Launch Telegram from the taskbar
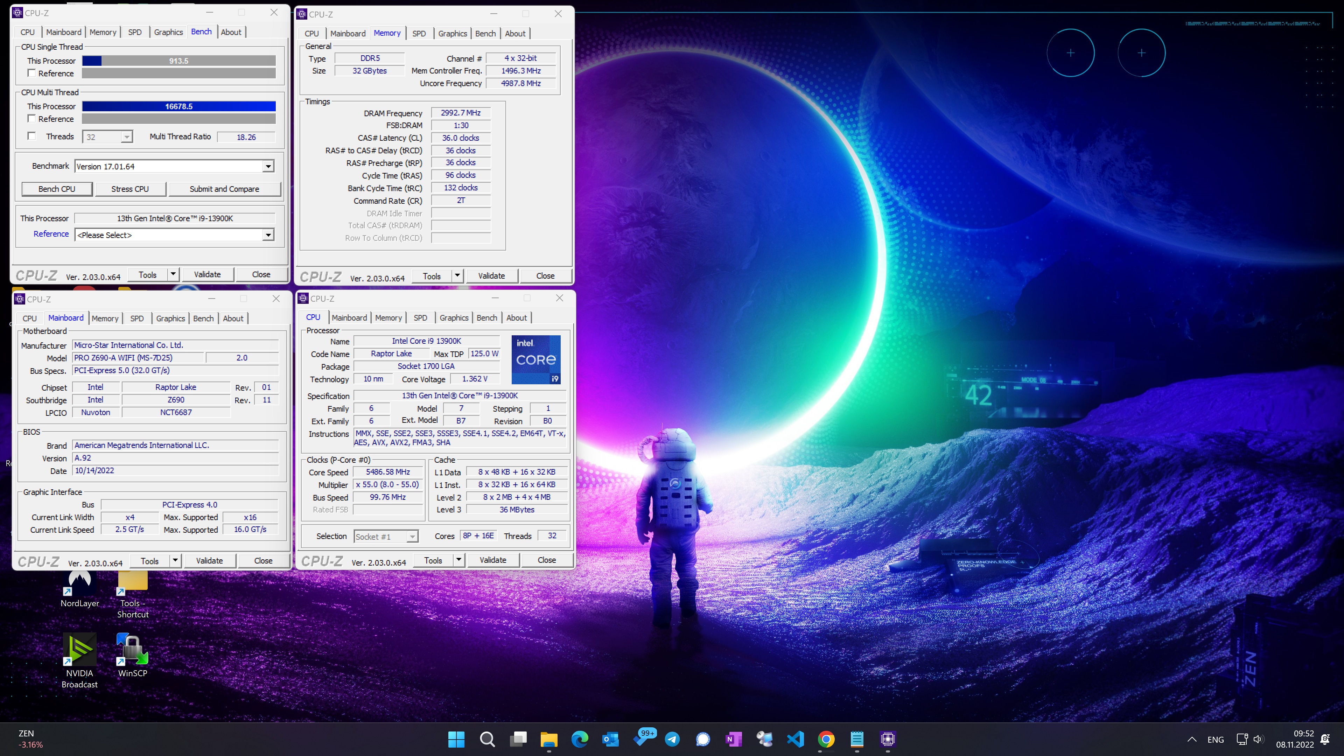 point(672,739)
